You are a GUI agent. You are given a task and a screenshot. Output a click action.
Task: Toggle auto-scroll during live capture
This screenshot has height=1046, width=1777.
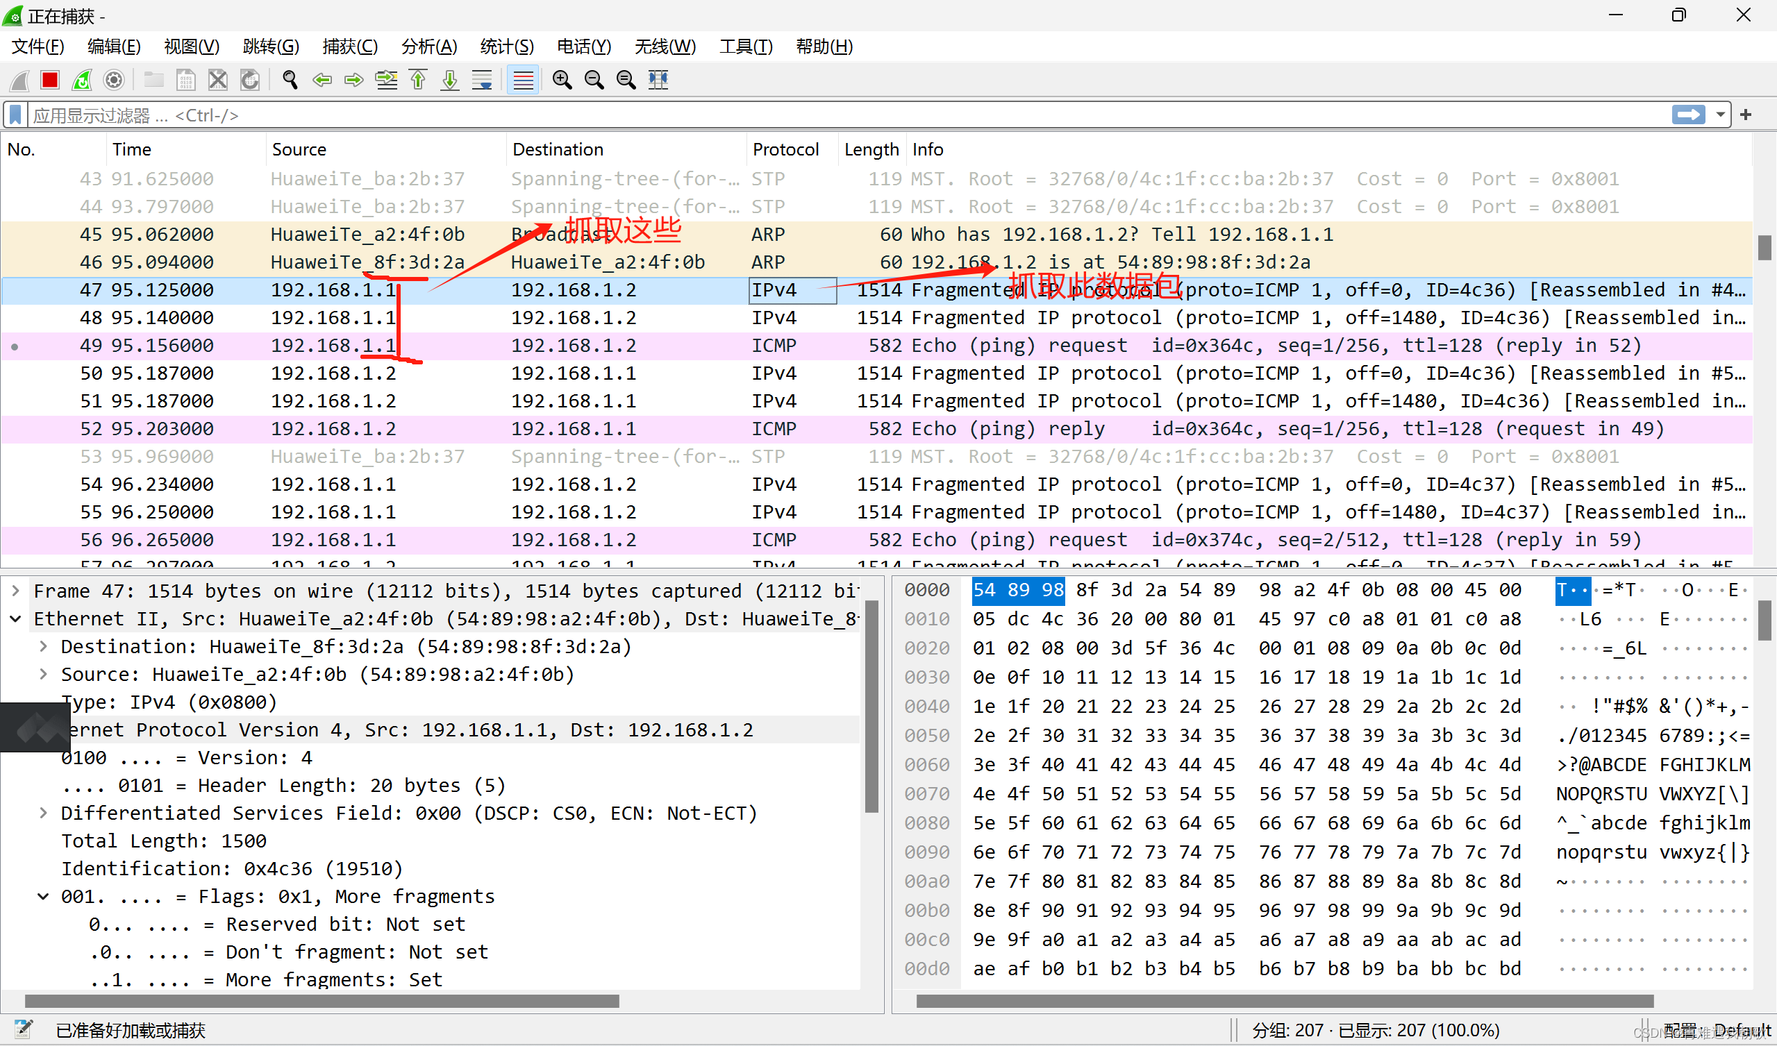(x=483, y=80)
